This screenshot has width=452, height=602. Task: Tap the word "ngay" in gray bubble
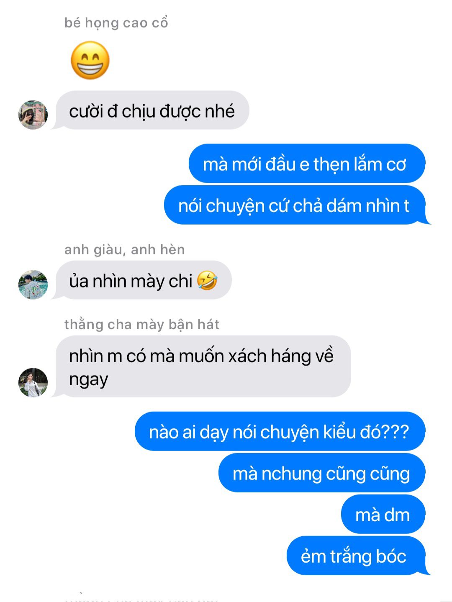coord(88,380)
